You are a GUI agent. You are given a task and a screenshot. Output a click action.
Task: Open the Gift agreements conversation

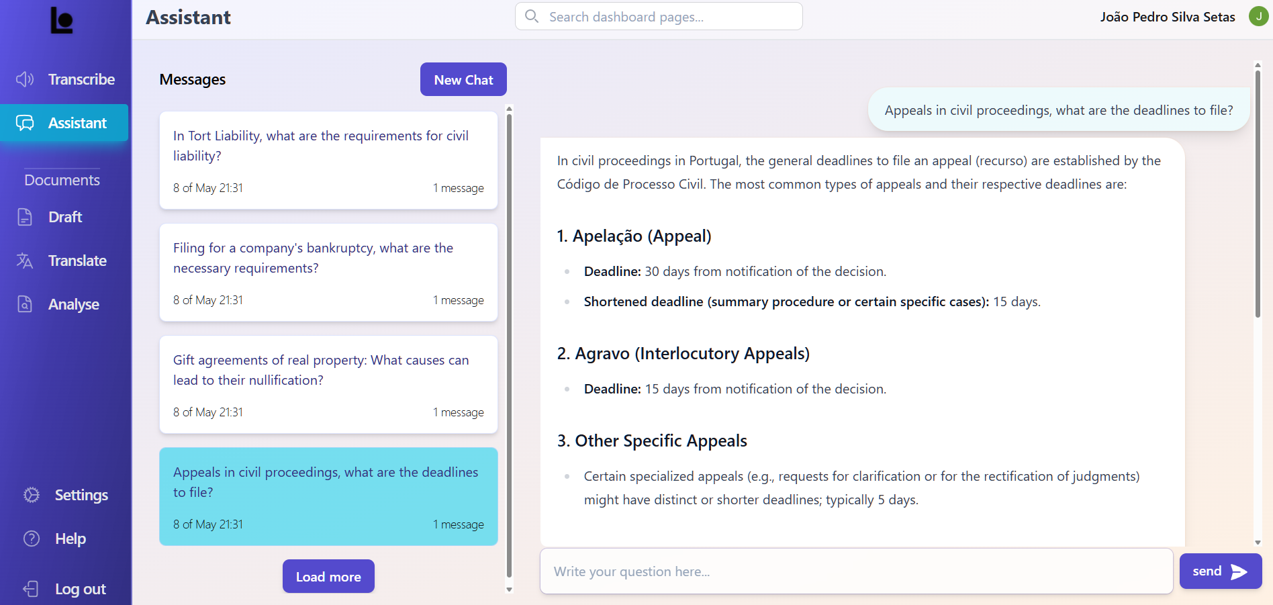[328, 385]
